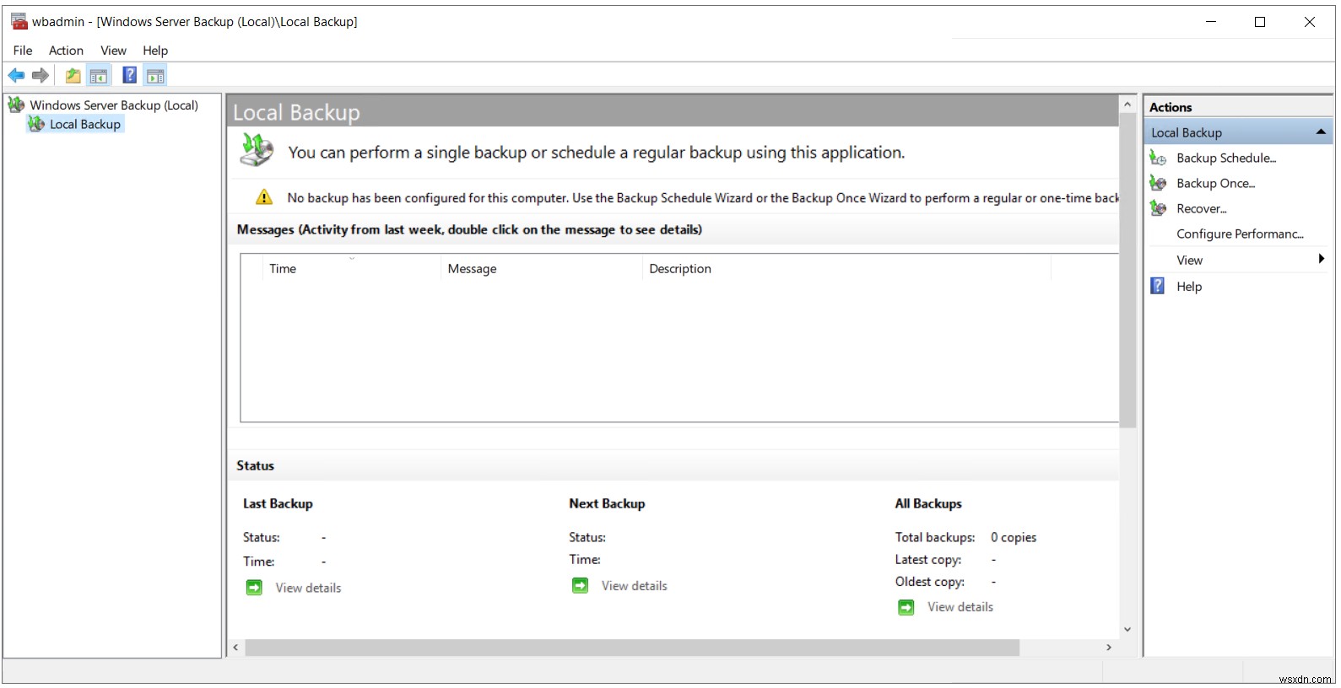Open Configure Performance settings
This screenshot has height=688, width=1341.
1240,234
